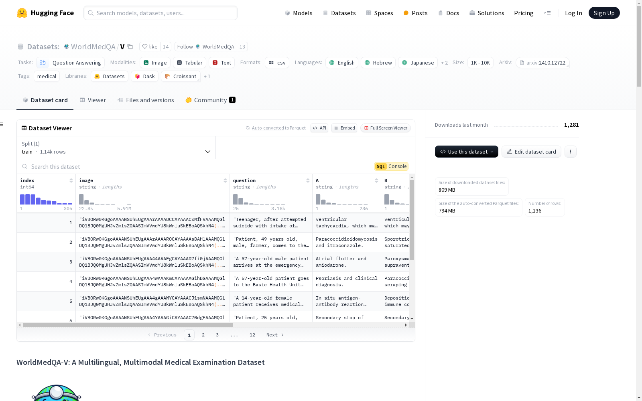Focus the Search this dataset field
Image resolution: width=642 pixels, height=401 pixels.
(x=195, y=166)
